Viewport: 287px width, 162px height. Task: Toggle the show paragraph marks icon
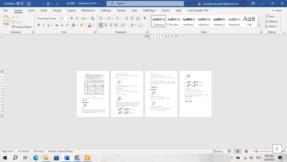point(144,18)
